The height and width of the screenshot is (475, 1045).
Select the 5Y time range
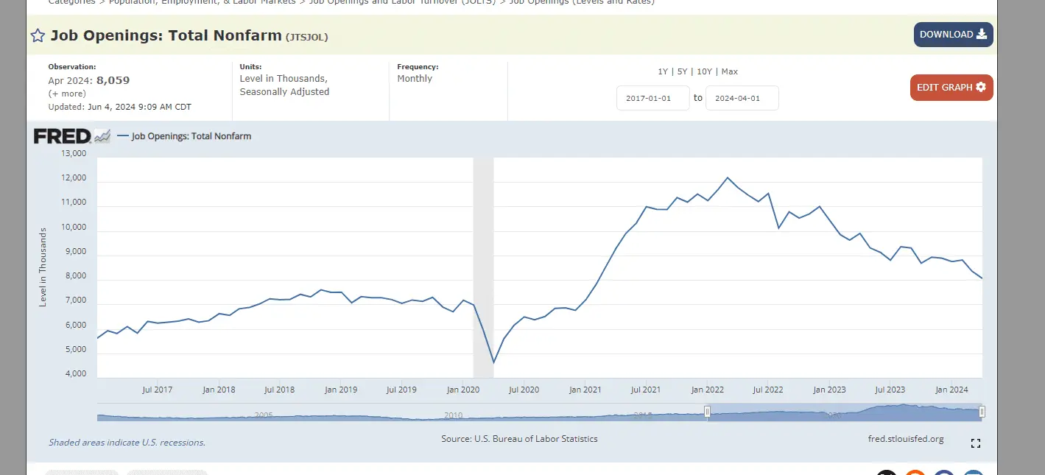pyautogui.click(x=682, y=71)
